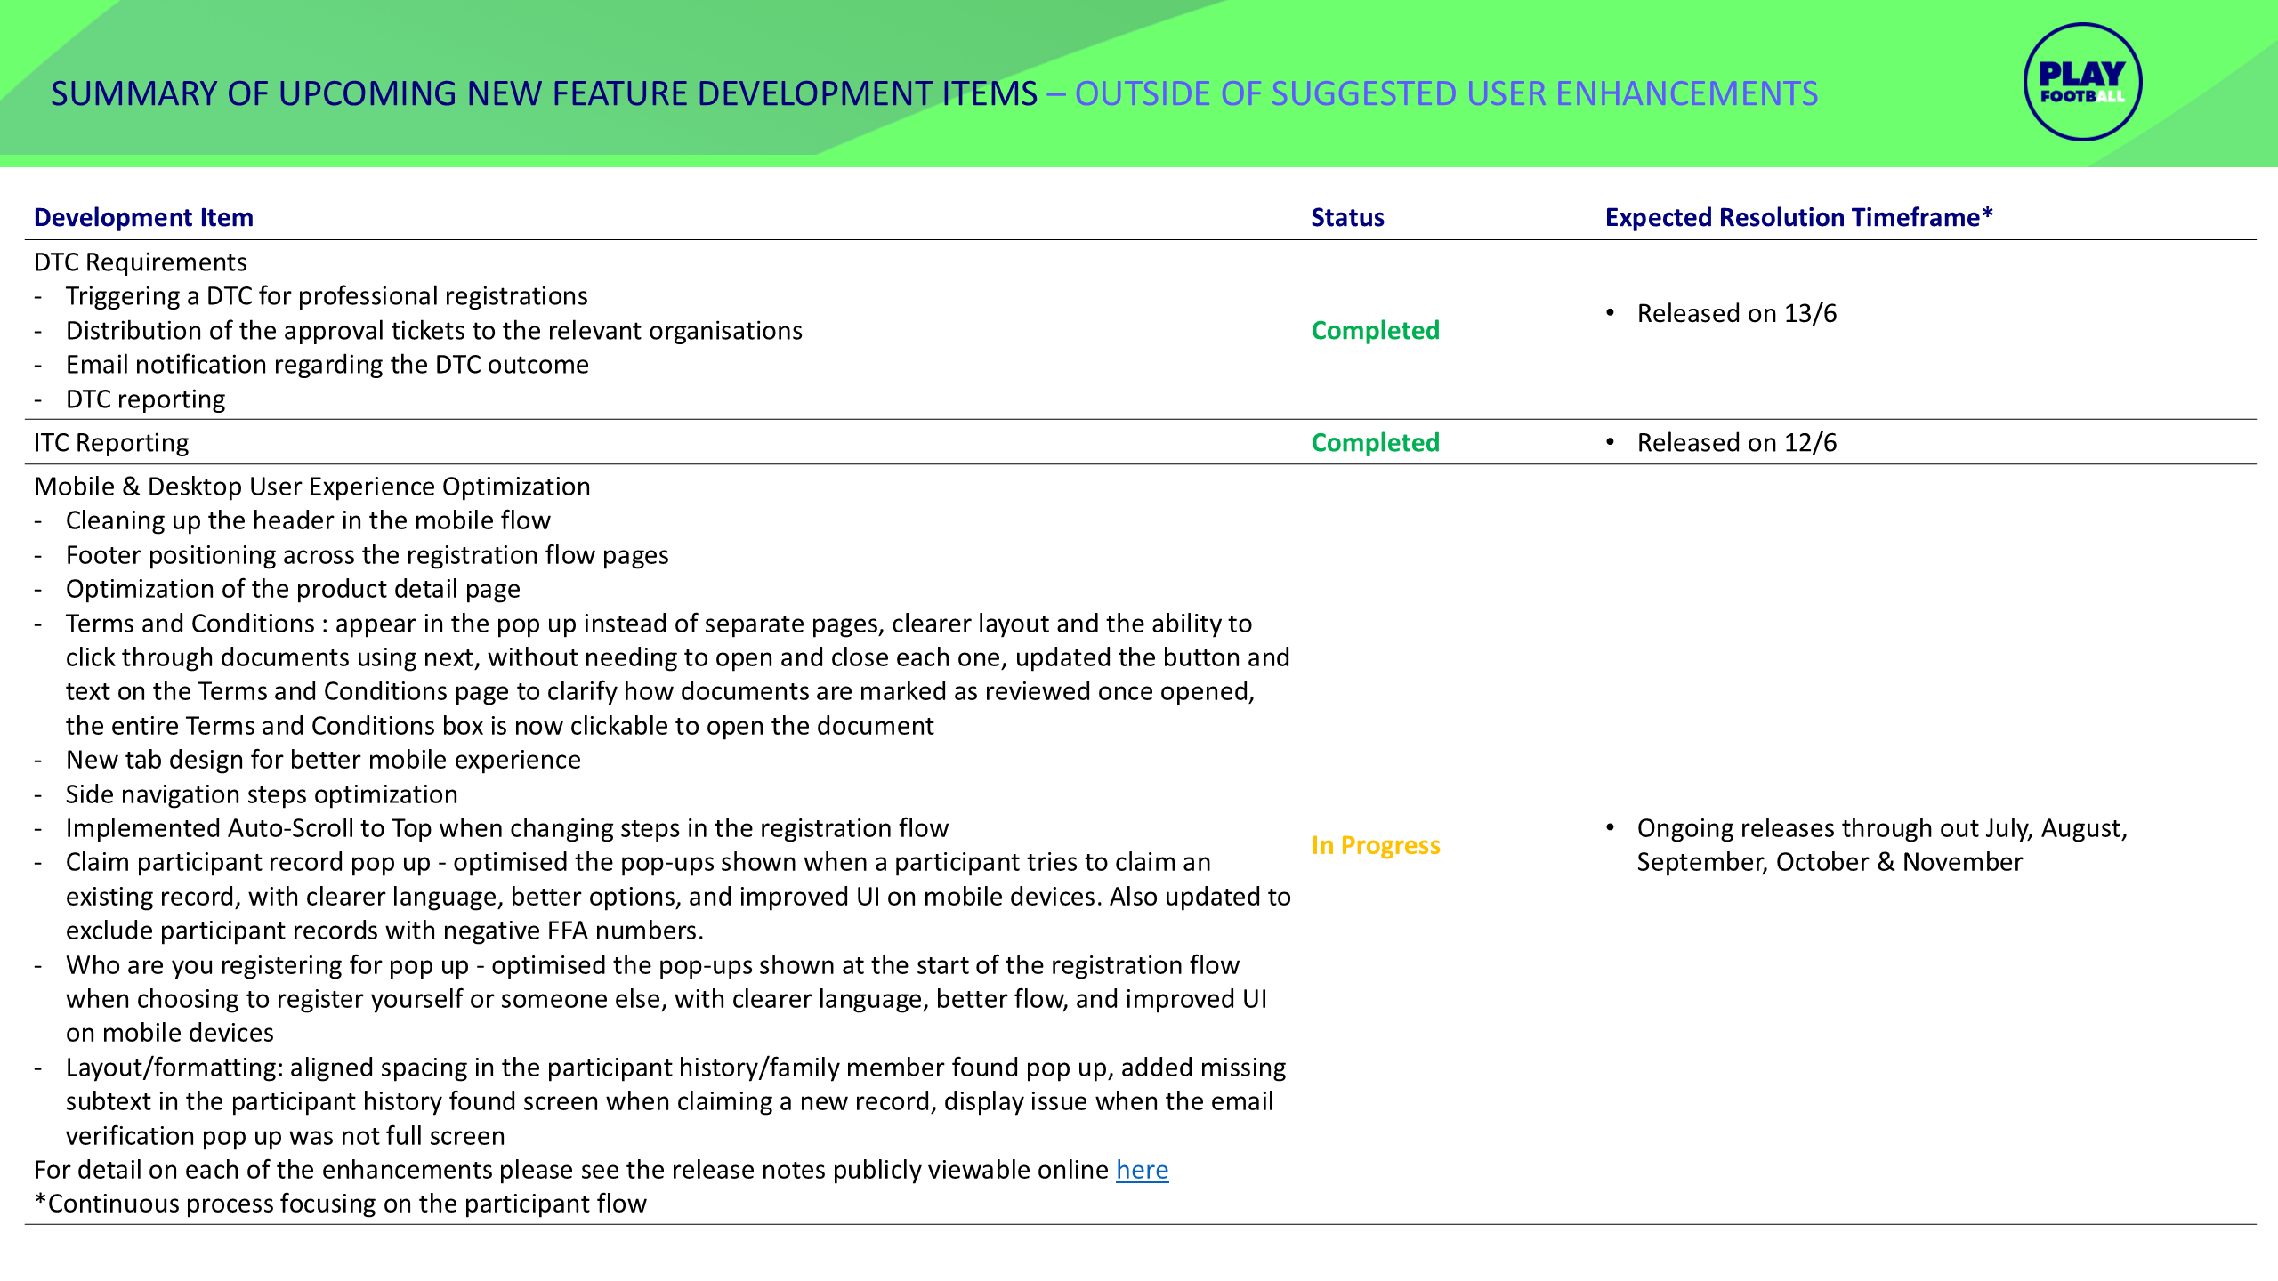Click 'Outside of Suggested User Enhancements' subtitle
2278x1281 pixels.
tap(1445, 93)
